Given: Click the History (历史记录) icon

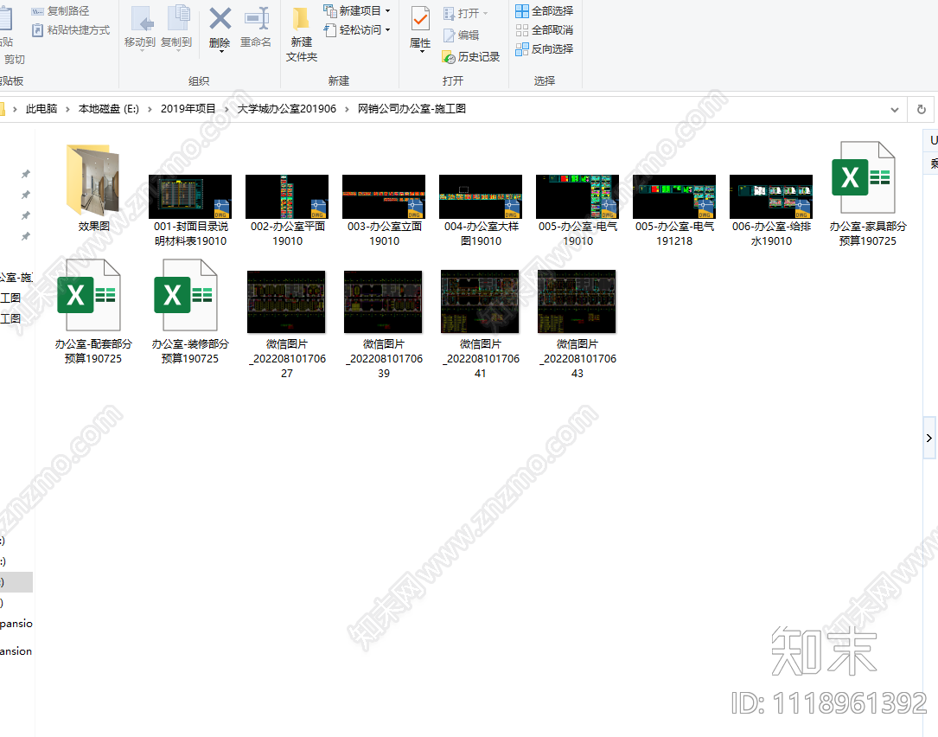Looking at the screenshot, I should tap(449, 57).
